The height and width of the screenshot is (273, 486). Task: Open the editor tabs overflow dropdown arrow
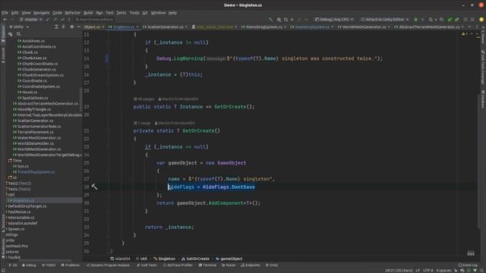point(469,27)
